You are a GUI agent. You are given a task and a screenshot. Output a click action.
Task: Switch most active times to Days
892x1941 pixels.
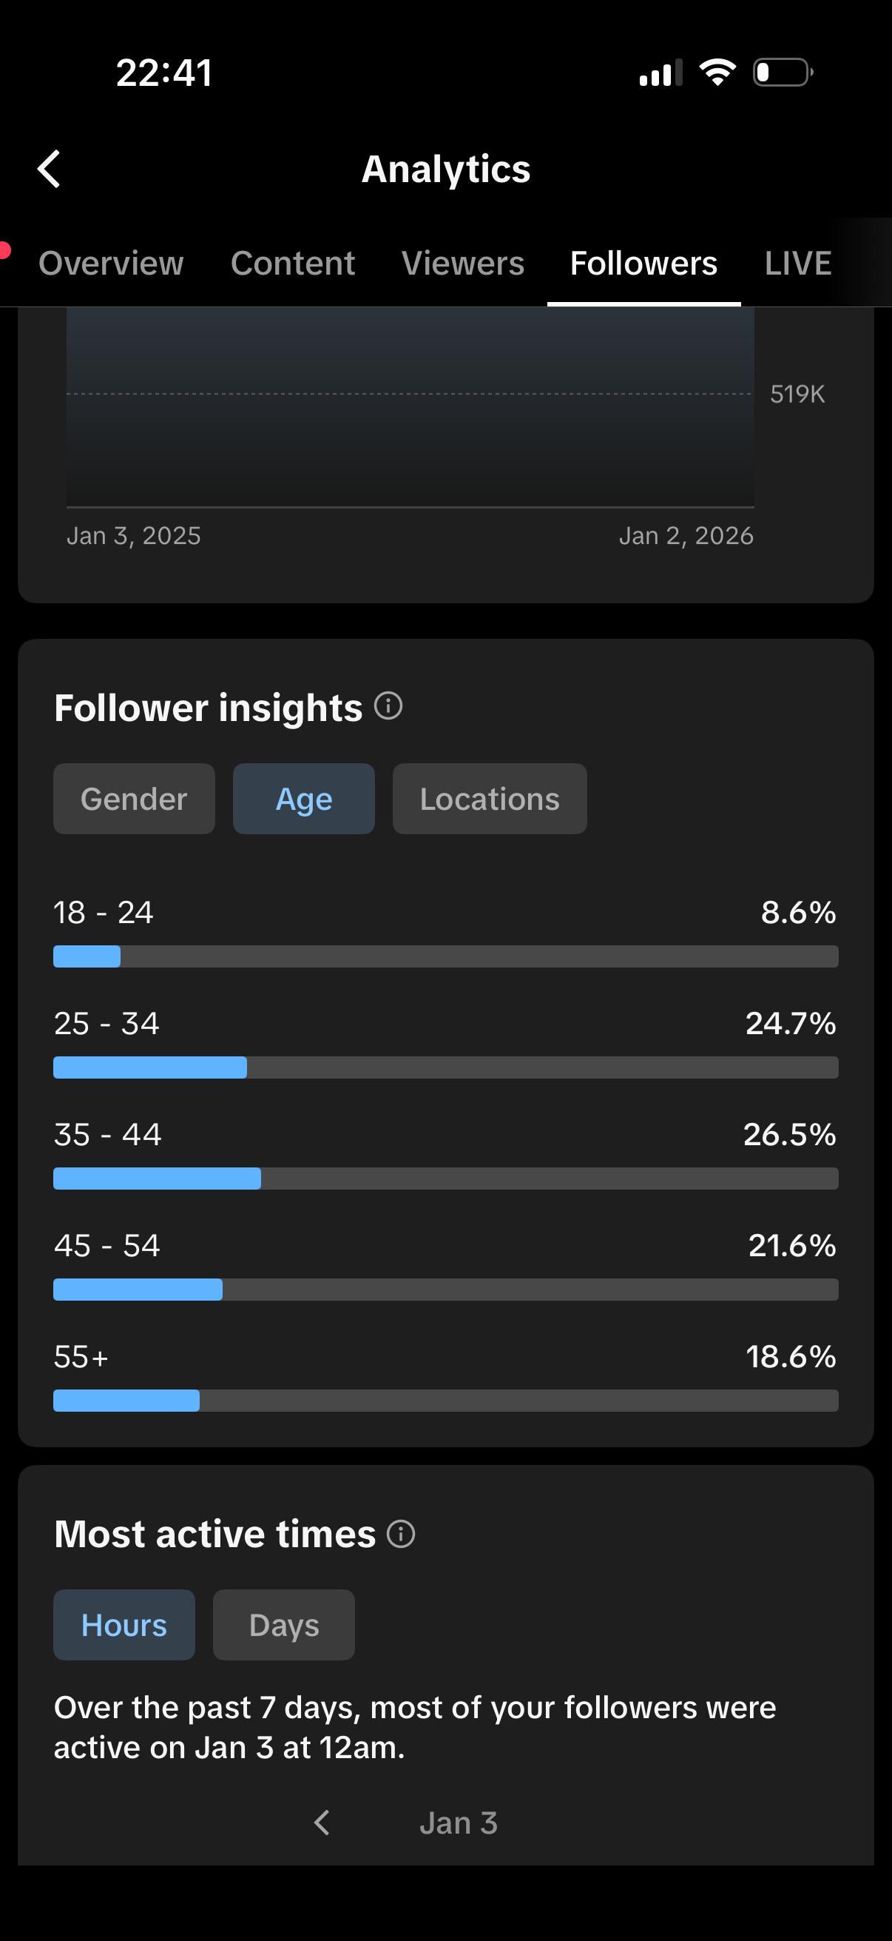tap(284, 1626)
